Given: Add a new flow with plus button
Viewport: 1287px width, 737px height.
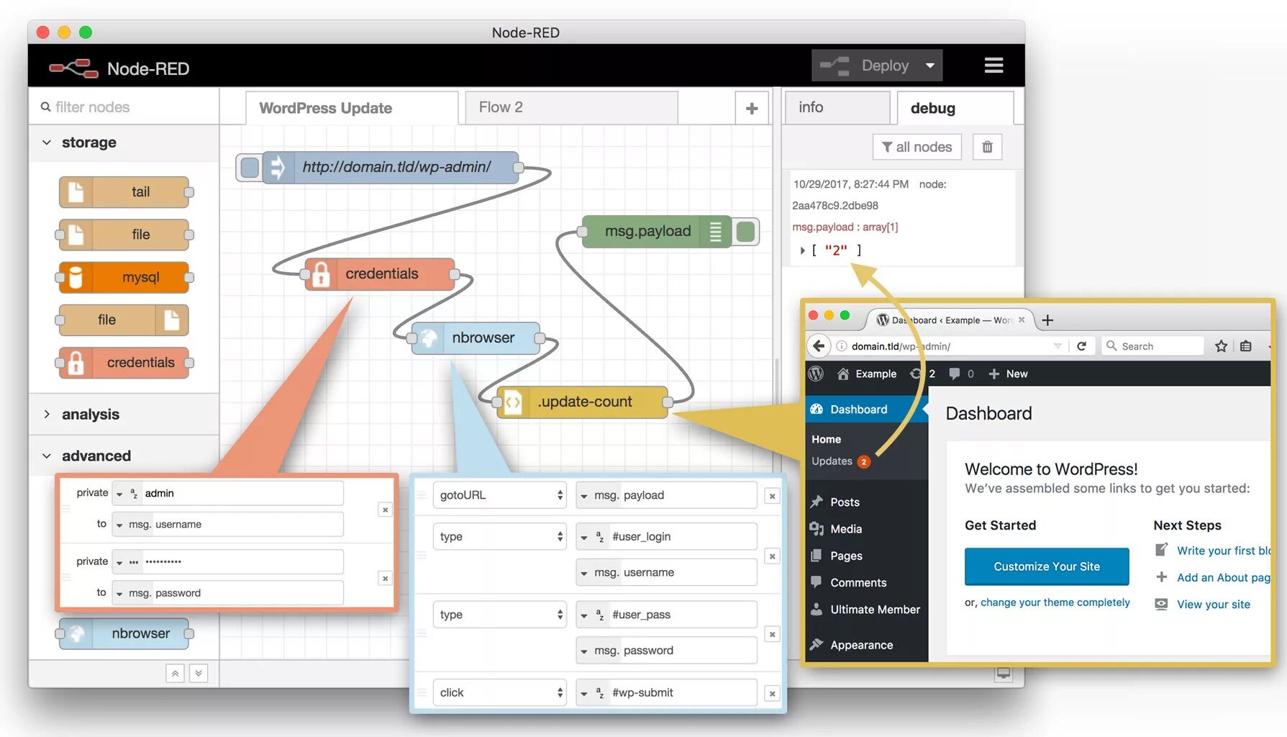Looking at the screenshot, I should [752, 109].
